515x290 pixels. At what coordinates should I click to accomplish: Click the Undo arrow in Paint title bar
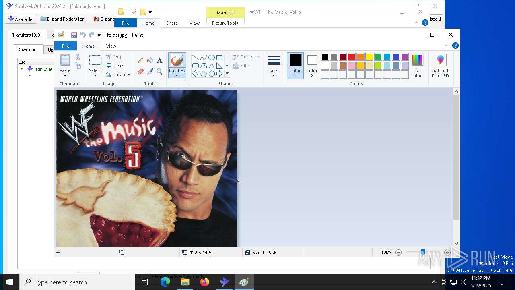[83, 35]
